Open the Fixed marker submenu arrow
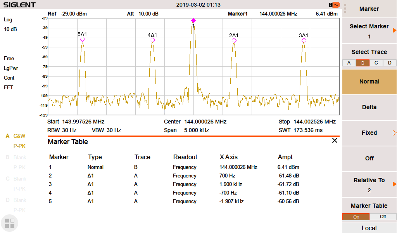Screen dimensions: 397x233 click(394, 133)
